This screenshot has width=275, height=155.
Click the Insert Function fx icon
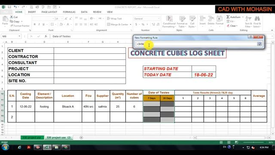pos(46,36)
